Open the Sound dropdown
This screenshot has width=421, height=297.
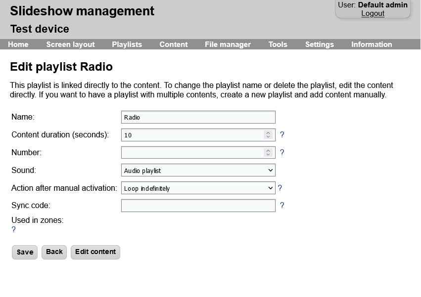tap(198, 170)
